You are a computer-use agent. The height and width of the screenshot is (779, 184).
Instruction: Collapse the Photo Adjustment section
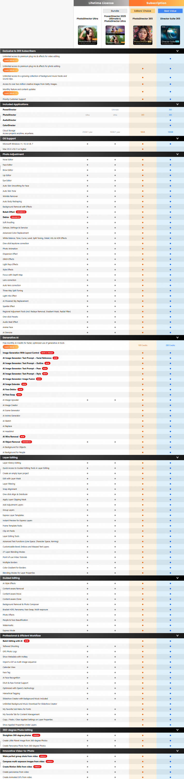click(177, 154)
